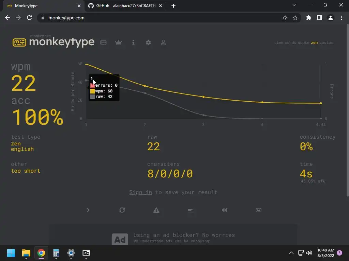The width and height of the screenshot is (349, 261).
Task: Open the about info icon
Action: pos(133,42)
